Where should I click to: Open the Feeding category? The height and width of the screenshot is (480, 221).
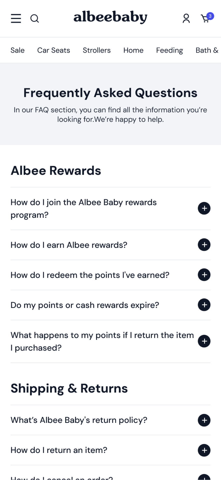(x=169, y=50)
